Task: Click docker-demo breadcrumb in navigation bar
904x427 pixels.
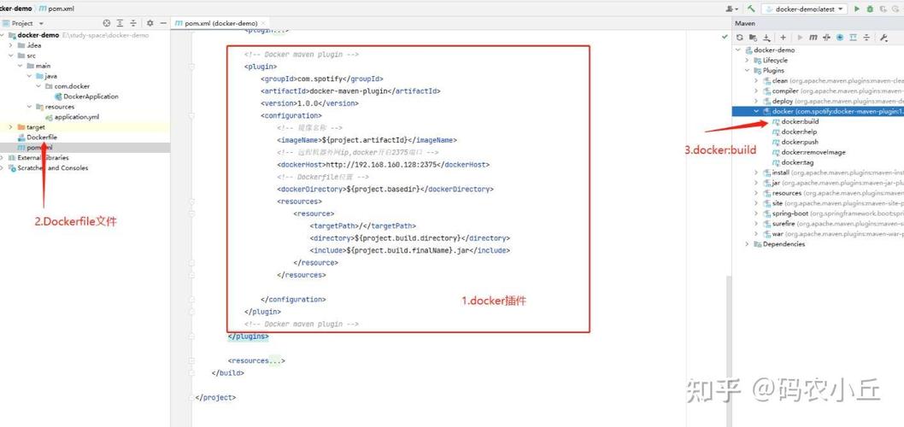Action: tap(16, 9)
